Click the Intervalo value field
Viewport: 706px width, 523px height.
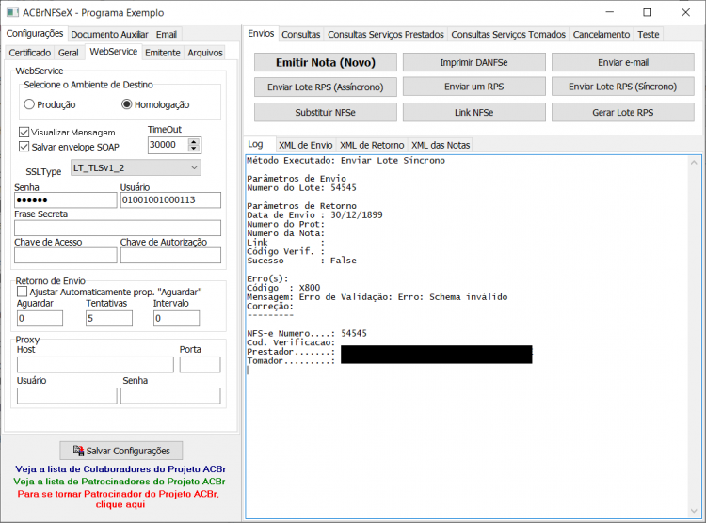177,318
